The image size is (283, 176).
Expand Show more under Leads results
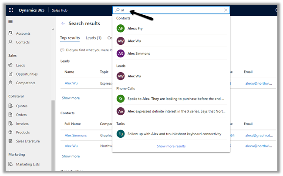click(71, 98)
